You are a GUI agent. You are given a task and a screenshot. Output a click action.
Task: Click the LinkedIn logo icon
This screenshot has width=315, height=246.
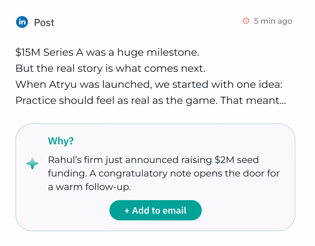click(22, 22)
